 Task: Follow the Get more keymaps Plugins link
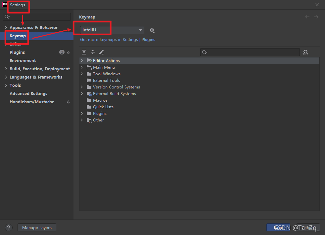tap(117, 40)
